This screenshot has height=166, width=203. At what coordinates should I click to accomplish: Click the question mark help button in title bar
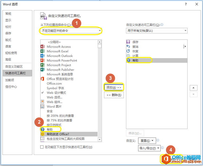[186, 4]
